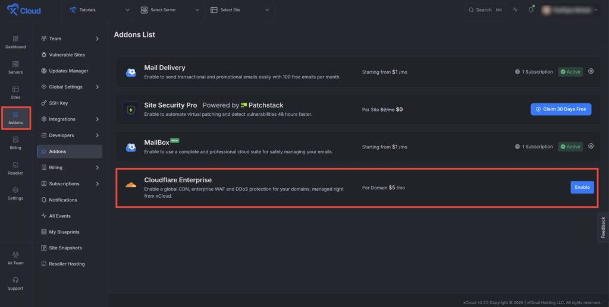Image resolution: width=609 pixels, height=307 pixels.
Task: Open the Tutorials team dropdown
Action: 99,10
